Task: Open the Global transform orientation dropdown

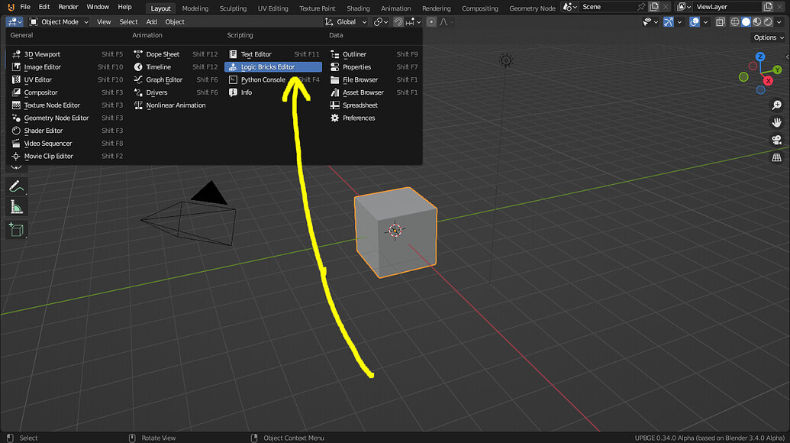Action: (x=345, y=21)
